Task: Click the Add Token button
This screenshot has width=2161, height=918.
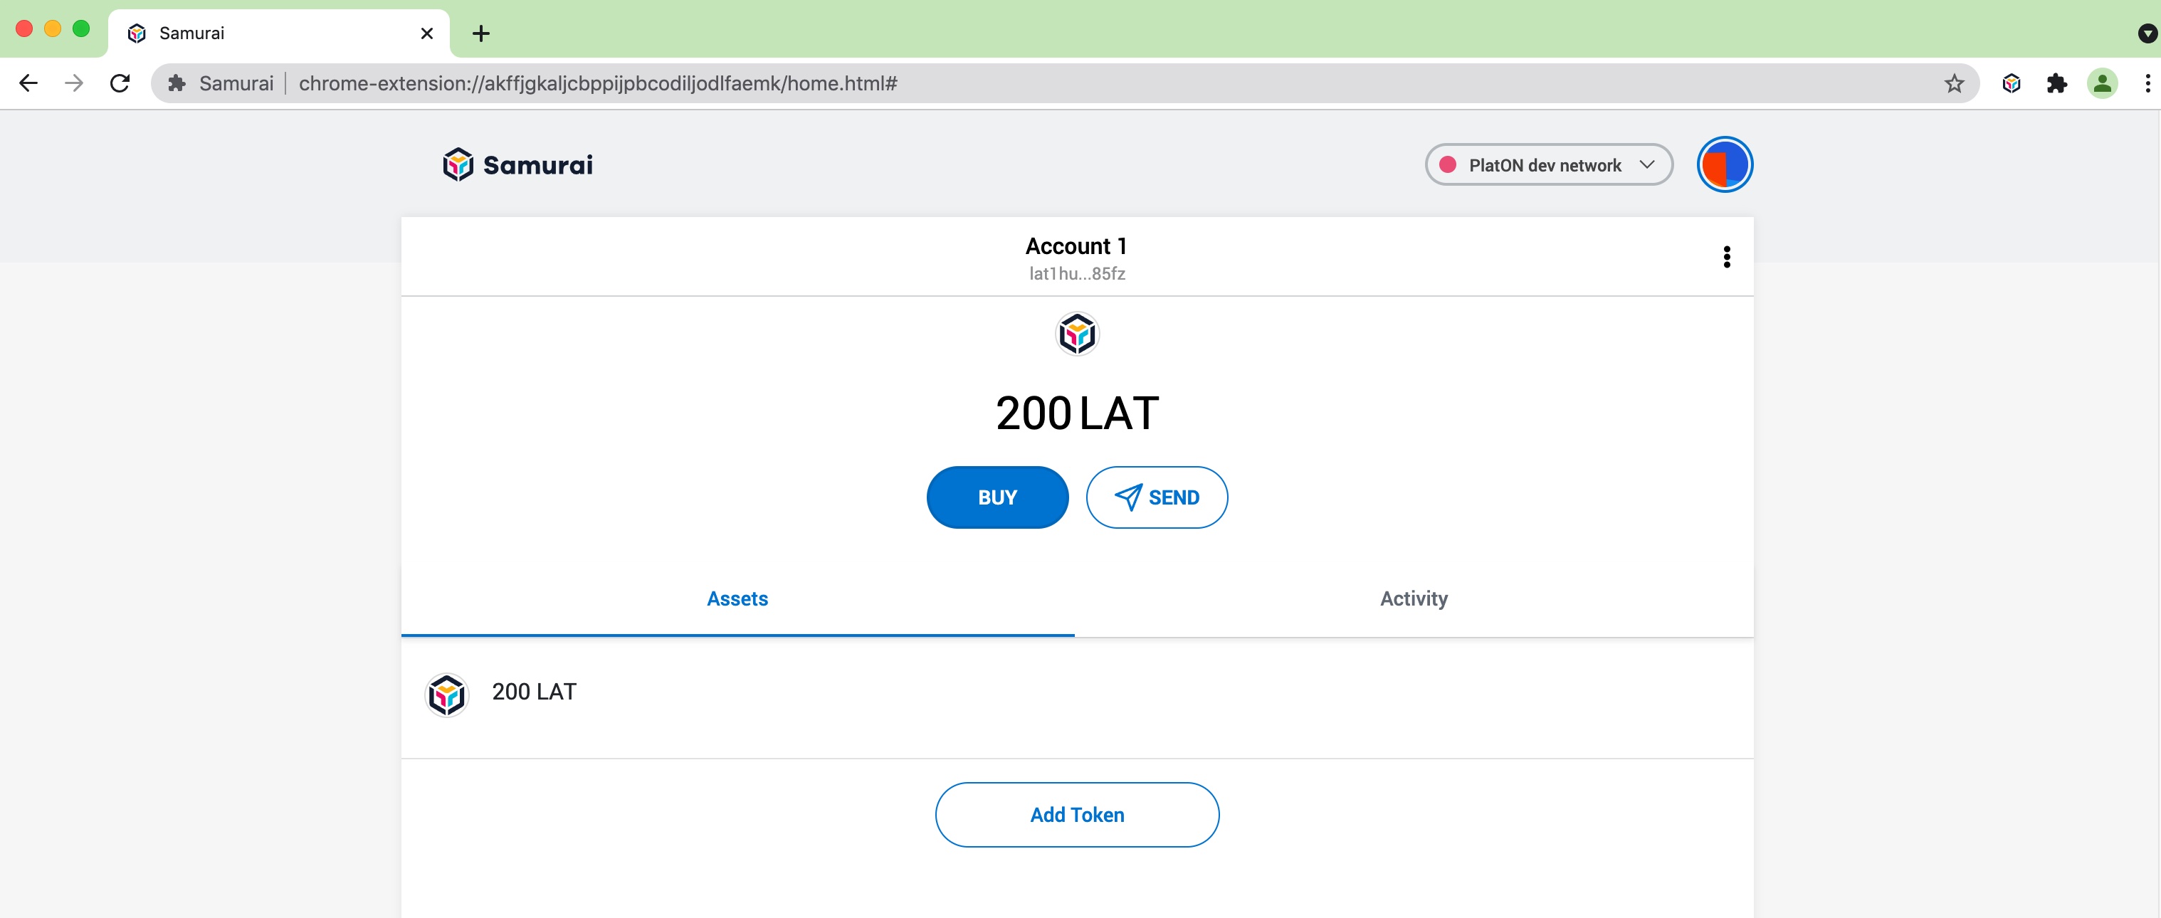Action: click(1076, 814)
